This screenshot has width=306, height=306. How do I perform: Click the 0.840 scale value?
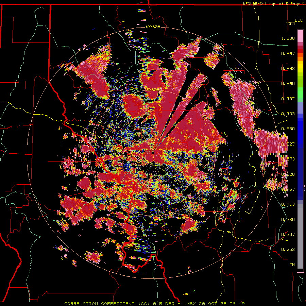288,84
